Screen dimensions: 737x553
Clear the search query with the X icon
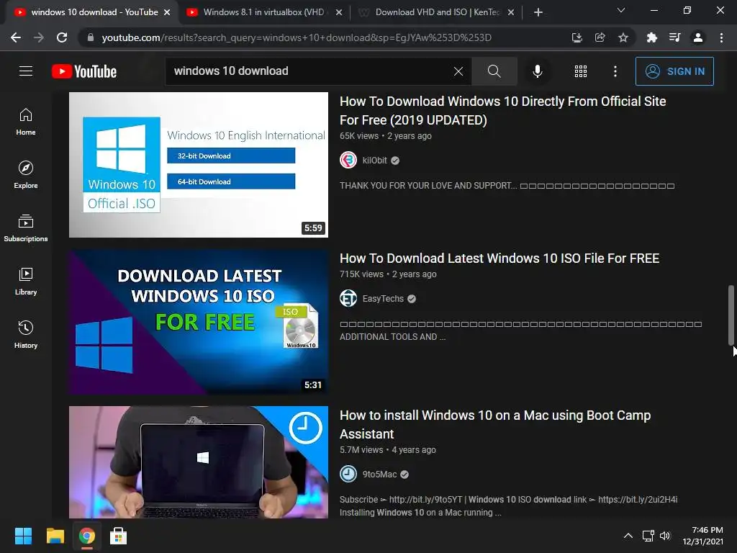pyautogui.click(x=458, y=71)
